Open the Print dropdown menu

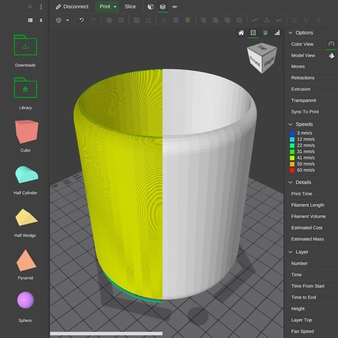(114, 7)
